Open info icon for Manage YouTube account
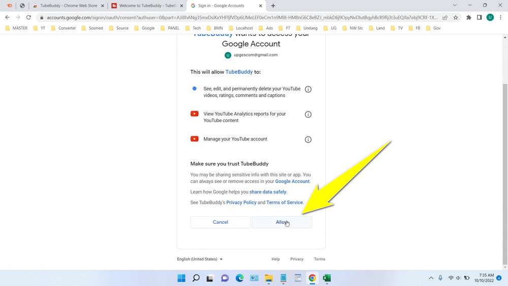The height and width of the screenshot is (286, 508). (308, 139)
